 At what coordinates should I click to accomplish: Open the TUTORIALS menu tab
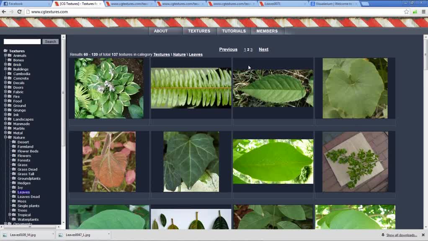[x=234, y=31]
